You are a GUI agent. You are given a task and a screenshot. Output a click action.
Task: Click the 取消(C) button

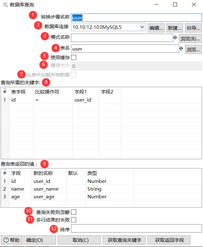point(79,240)
